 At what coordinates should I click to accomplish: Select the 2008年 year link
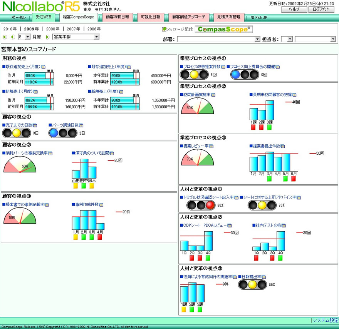pyautogui.click(x=53, y=29)
